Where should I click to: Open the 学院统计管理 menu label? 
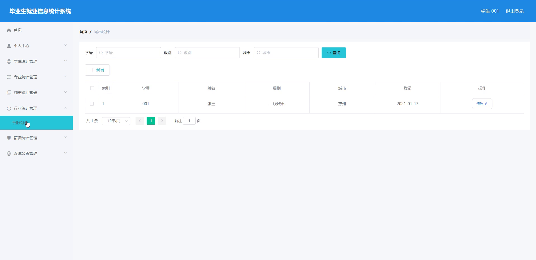(25, 61)
